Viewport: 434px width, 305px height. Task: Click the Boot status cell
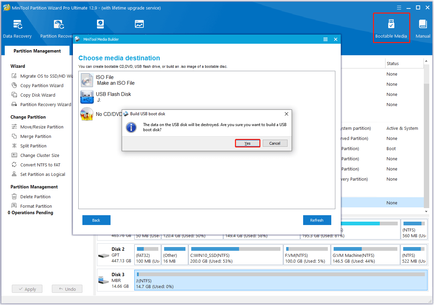click(x=391, y=149)
